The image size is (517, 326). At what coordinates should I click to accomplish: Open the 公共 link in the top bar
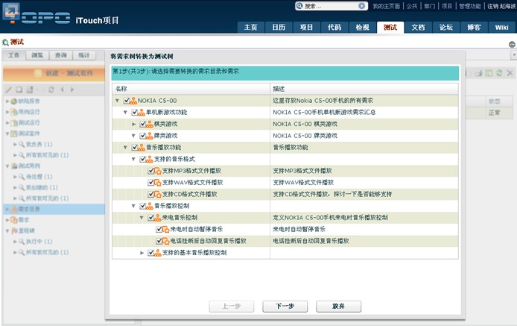click(412, 6)
